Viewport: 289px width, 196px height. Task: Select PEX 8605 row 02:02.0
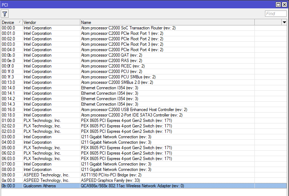144,126
